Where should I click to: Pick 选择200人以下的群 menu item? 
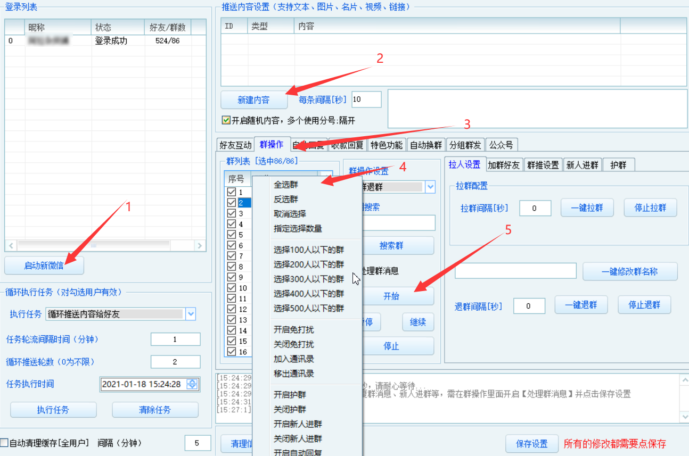point(309,264)
